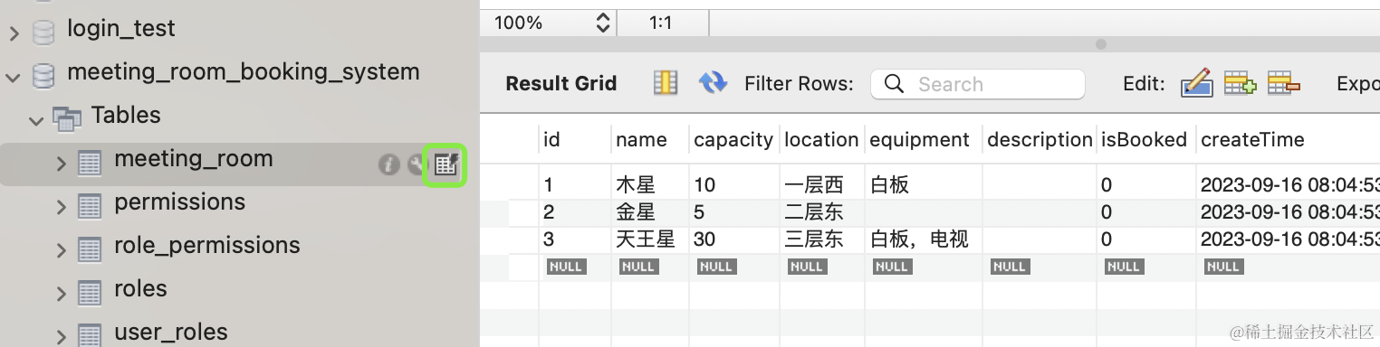The width and height of the screenshot is (1380, 347).
Task: Show meeting_room table info icon
Action: (x=388, y=164)
